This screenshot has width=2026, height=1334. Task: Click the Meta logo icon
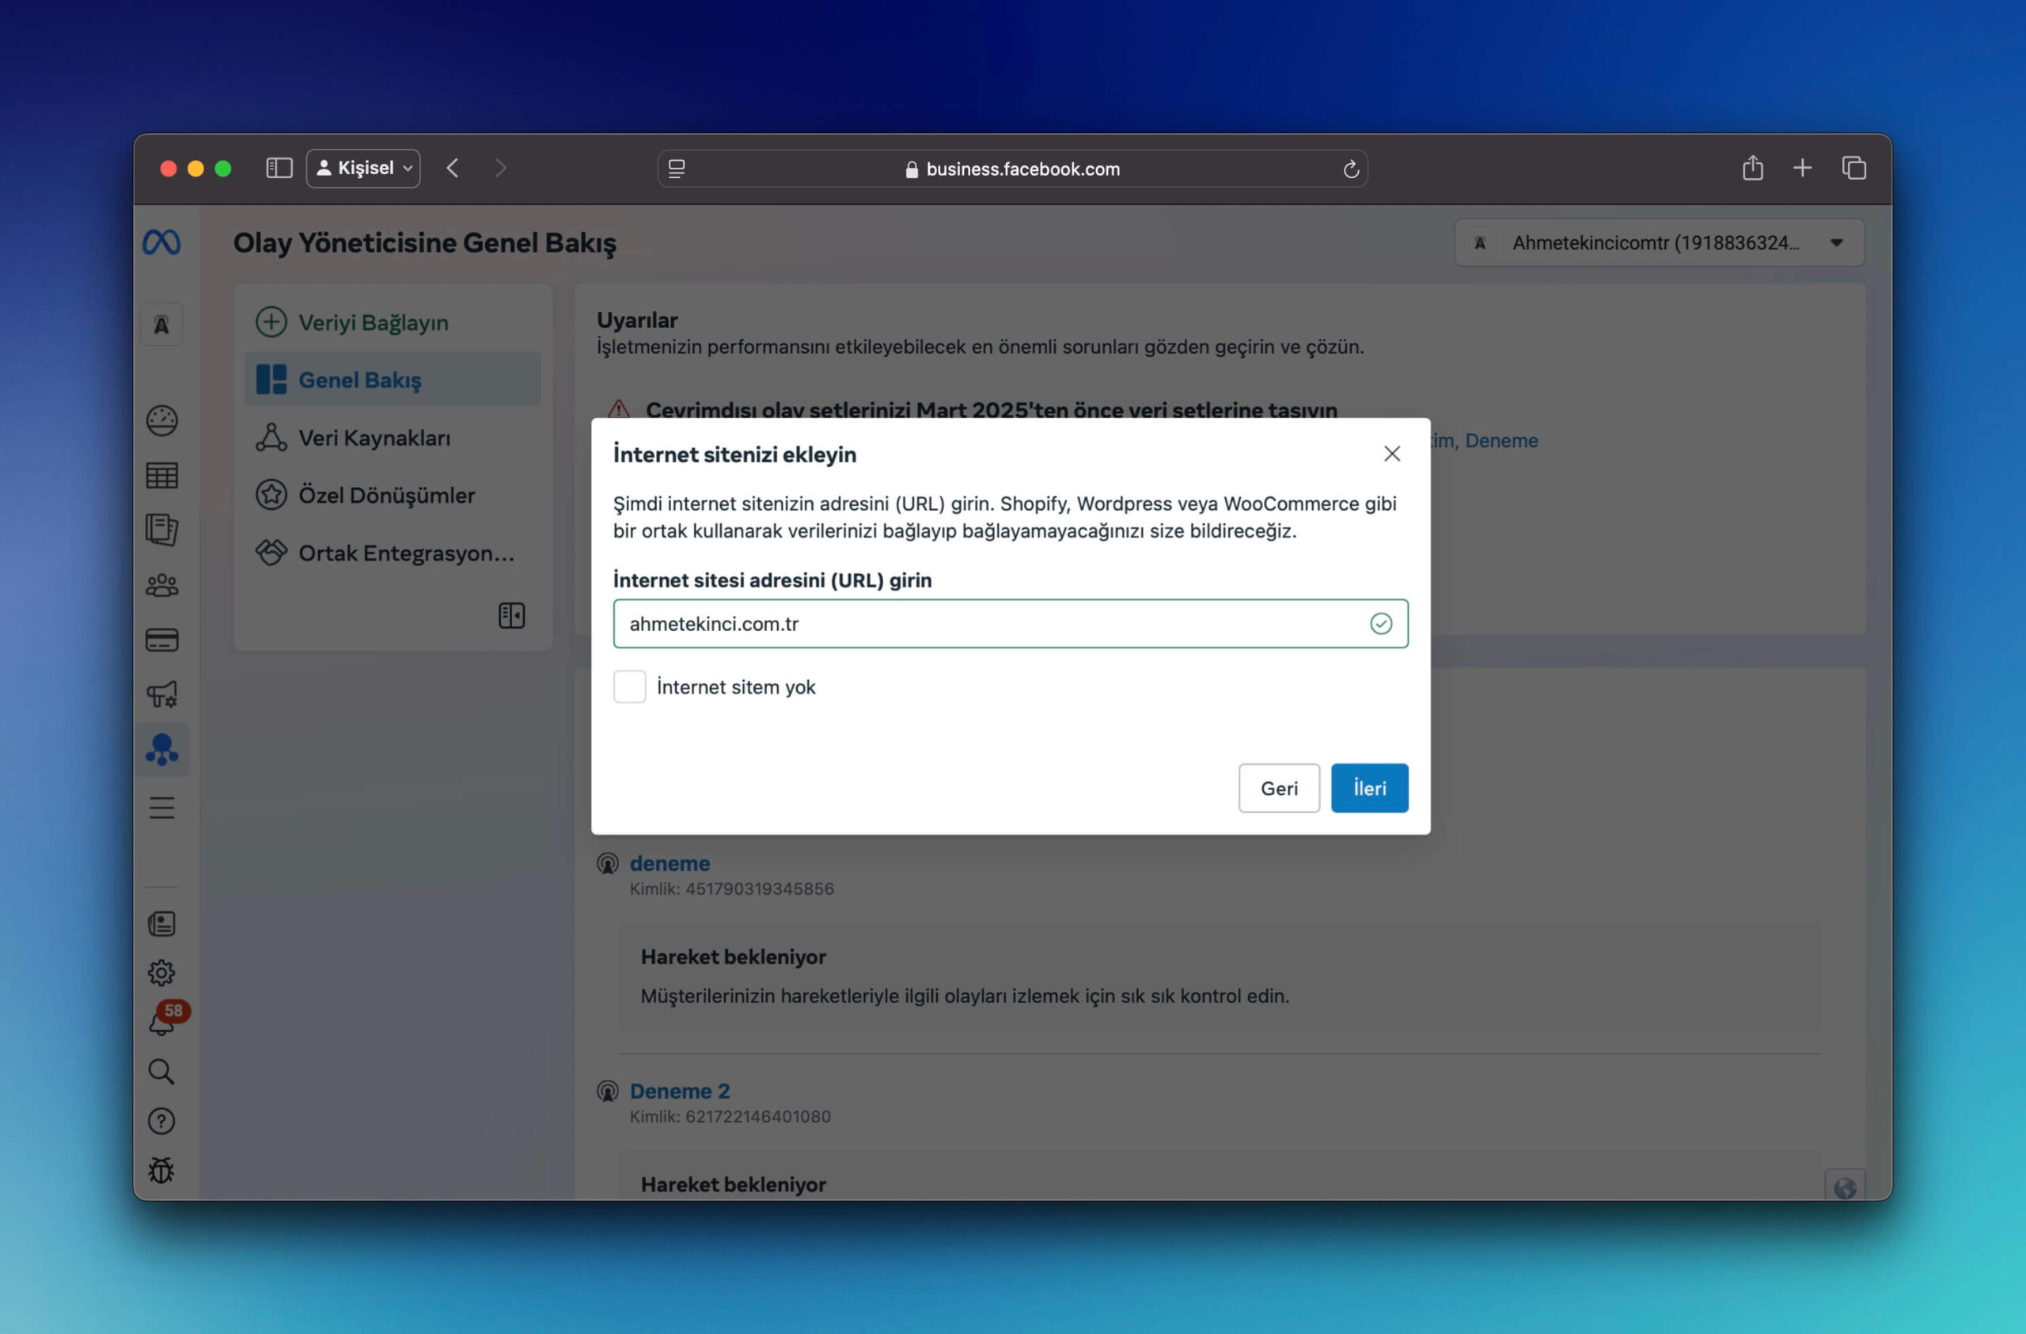[x=161, y=242]
